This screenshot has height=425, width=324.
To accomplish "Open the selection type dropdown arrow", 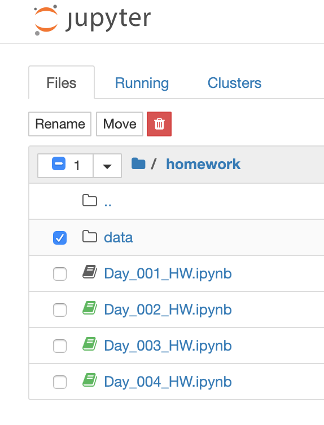I will tap(107, 166).
